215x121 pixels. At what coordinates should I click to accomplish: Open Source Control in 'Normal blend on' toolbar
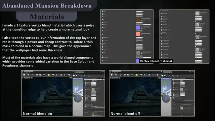coord(28,75)
